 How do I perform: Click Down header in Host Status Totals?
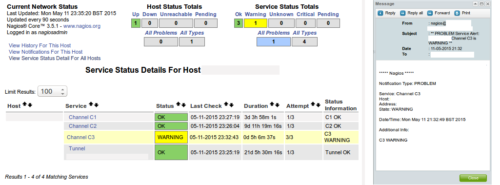pos(150,14)
